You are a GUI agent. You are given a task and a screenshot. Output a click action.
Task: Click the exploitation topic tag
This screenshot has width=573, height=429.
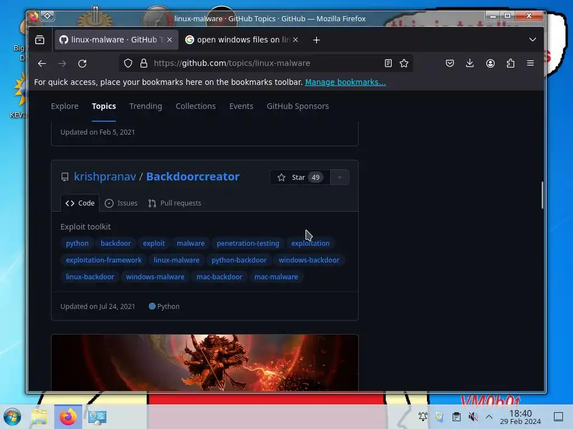tap(310, 244)
